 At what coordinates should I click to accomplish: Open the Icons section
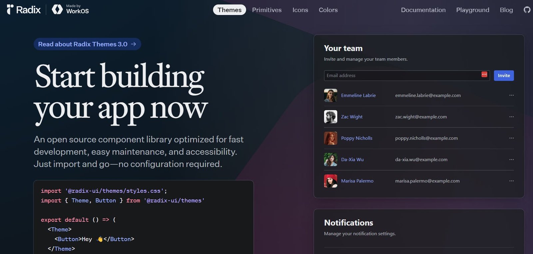click(x=300, y=10)
